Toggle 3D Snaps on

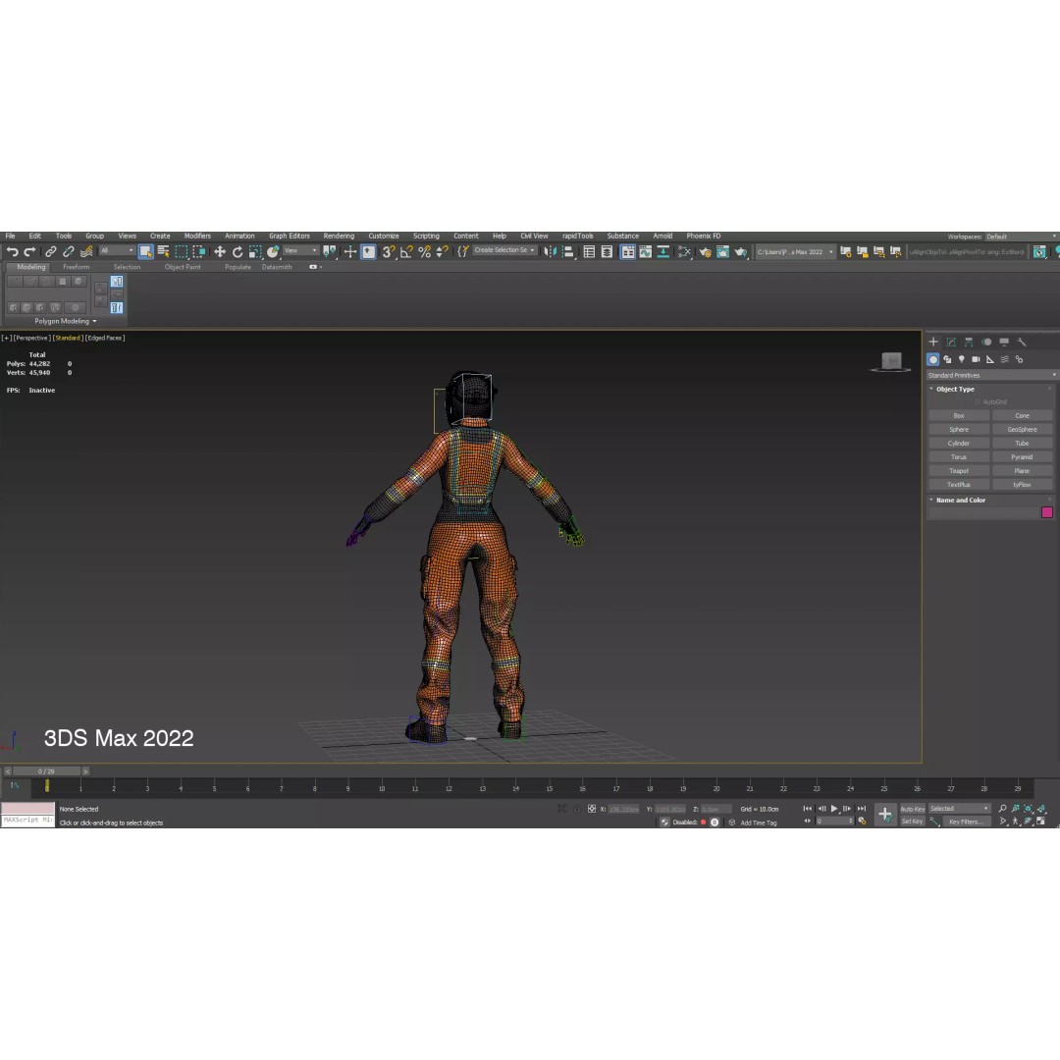click(388, 252)
